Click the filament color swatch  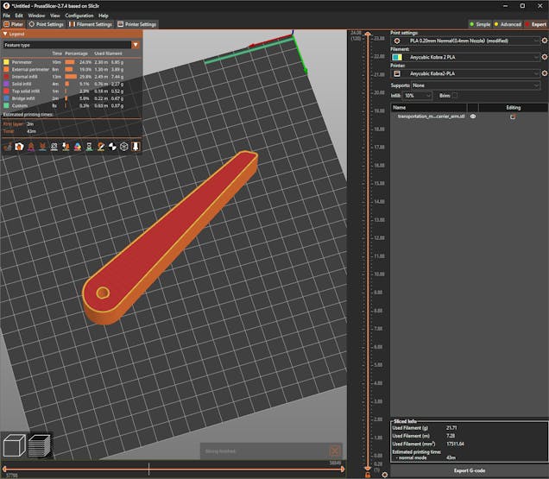397,57
